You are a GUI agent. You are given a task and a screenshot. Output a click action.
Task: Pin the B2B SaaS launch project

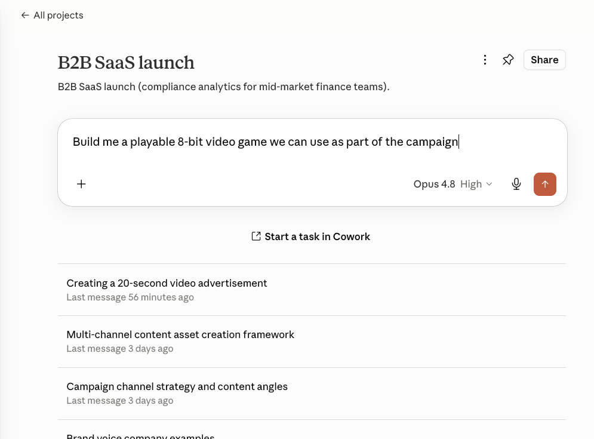pos(508,60)
